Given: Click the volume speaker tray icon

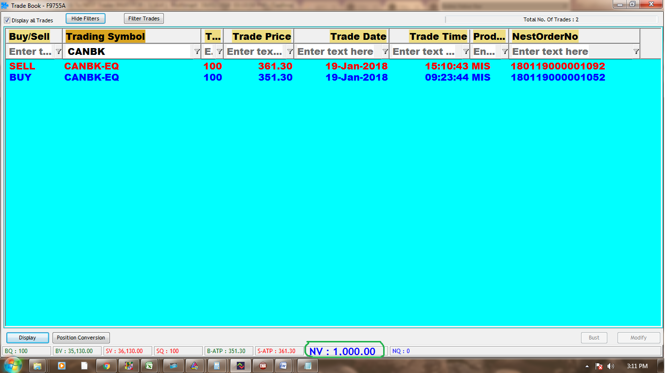Looking at the screenshot, I should (x=611, y=366).
